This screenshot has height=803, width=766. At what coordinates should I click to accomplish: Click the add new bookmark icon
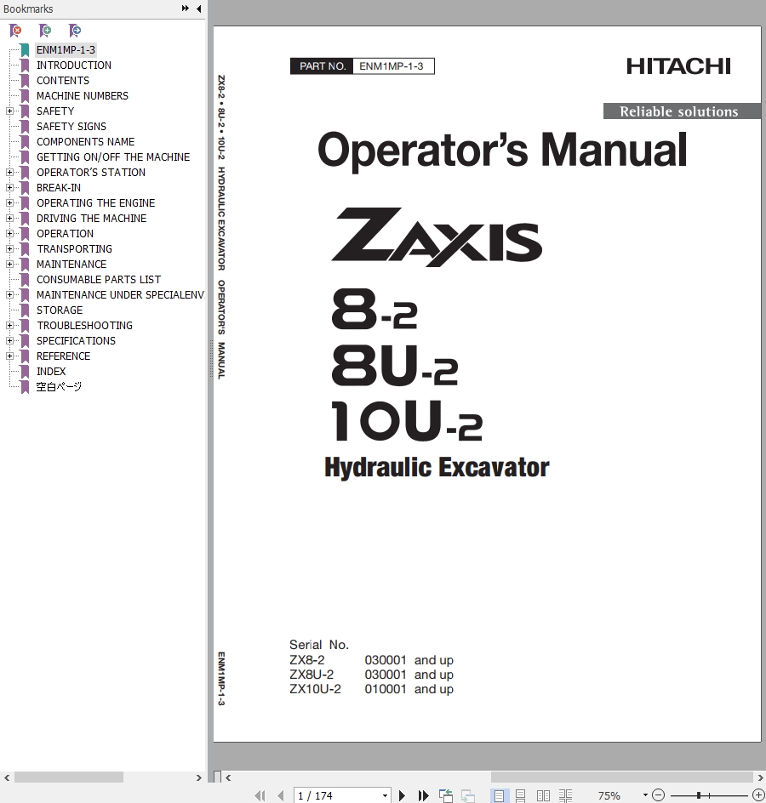pyautogui.click(x=45, y=31)
